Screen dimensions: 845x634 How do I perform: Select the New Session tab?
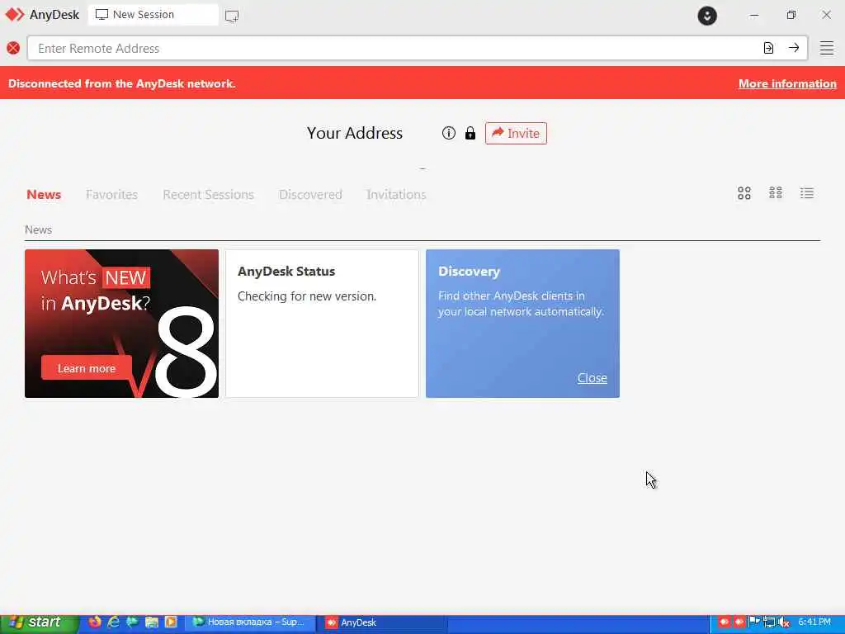[153, 15]
